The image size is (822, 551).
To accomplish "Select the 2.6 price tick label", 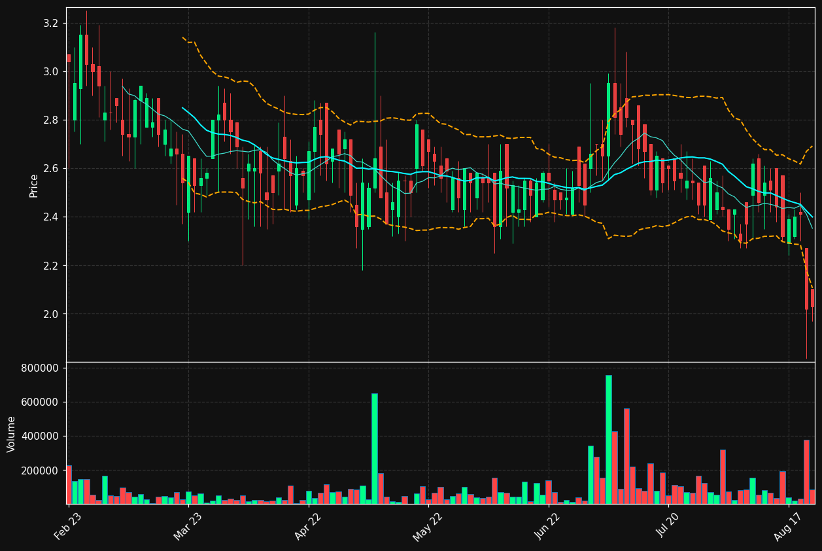I will click(50, 169).
